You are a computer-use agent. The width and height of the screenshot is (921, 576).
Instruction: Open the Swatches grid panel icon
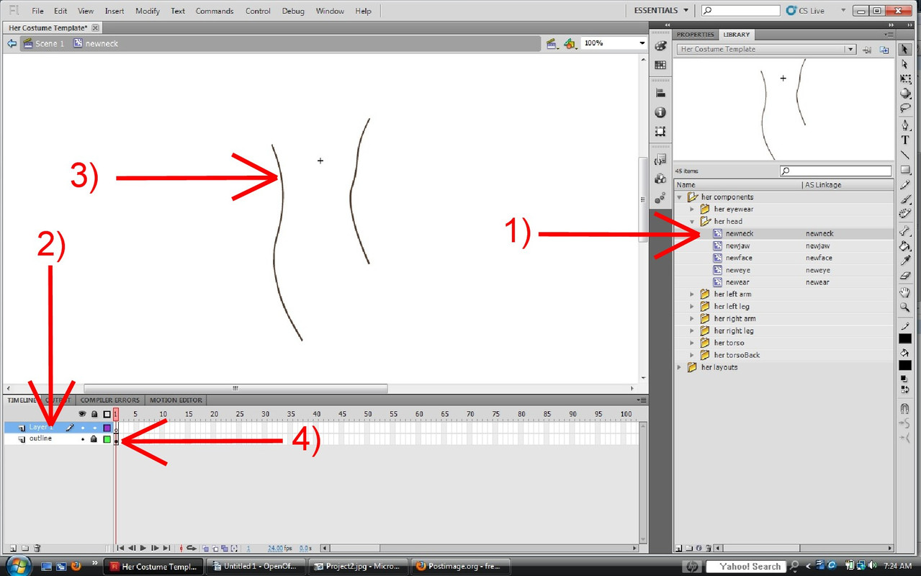coord(660,65)
